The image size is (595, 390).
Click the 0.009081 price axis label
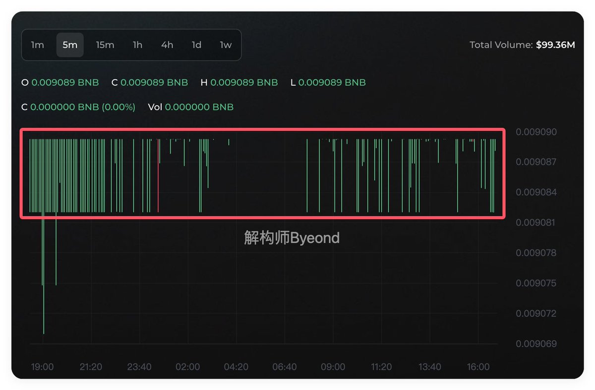point(536,223)
